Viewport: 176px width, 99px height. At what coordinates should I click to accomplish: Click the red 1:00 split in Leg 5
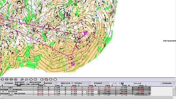(108, 88)
